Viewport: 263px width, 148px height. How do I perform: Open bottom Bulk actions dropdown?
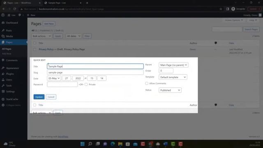pos(42,113)
